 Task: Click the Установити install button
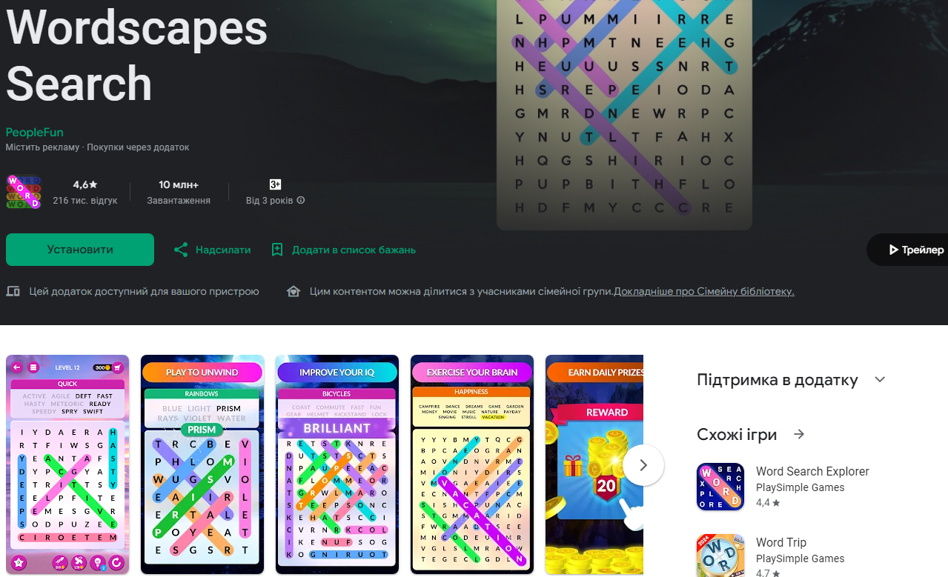click(80, 250)
